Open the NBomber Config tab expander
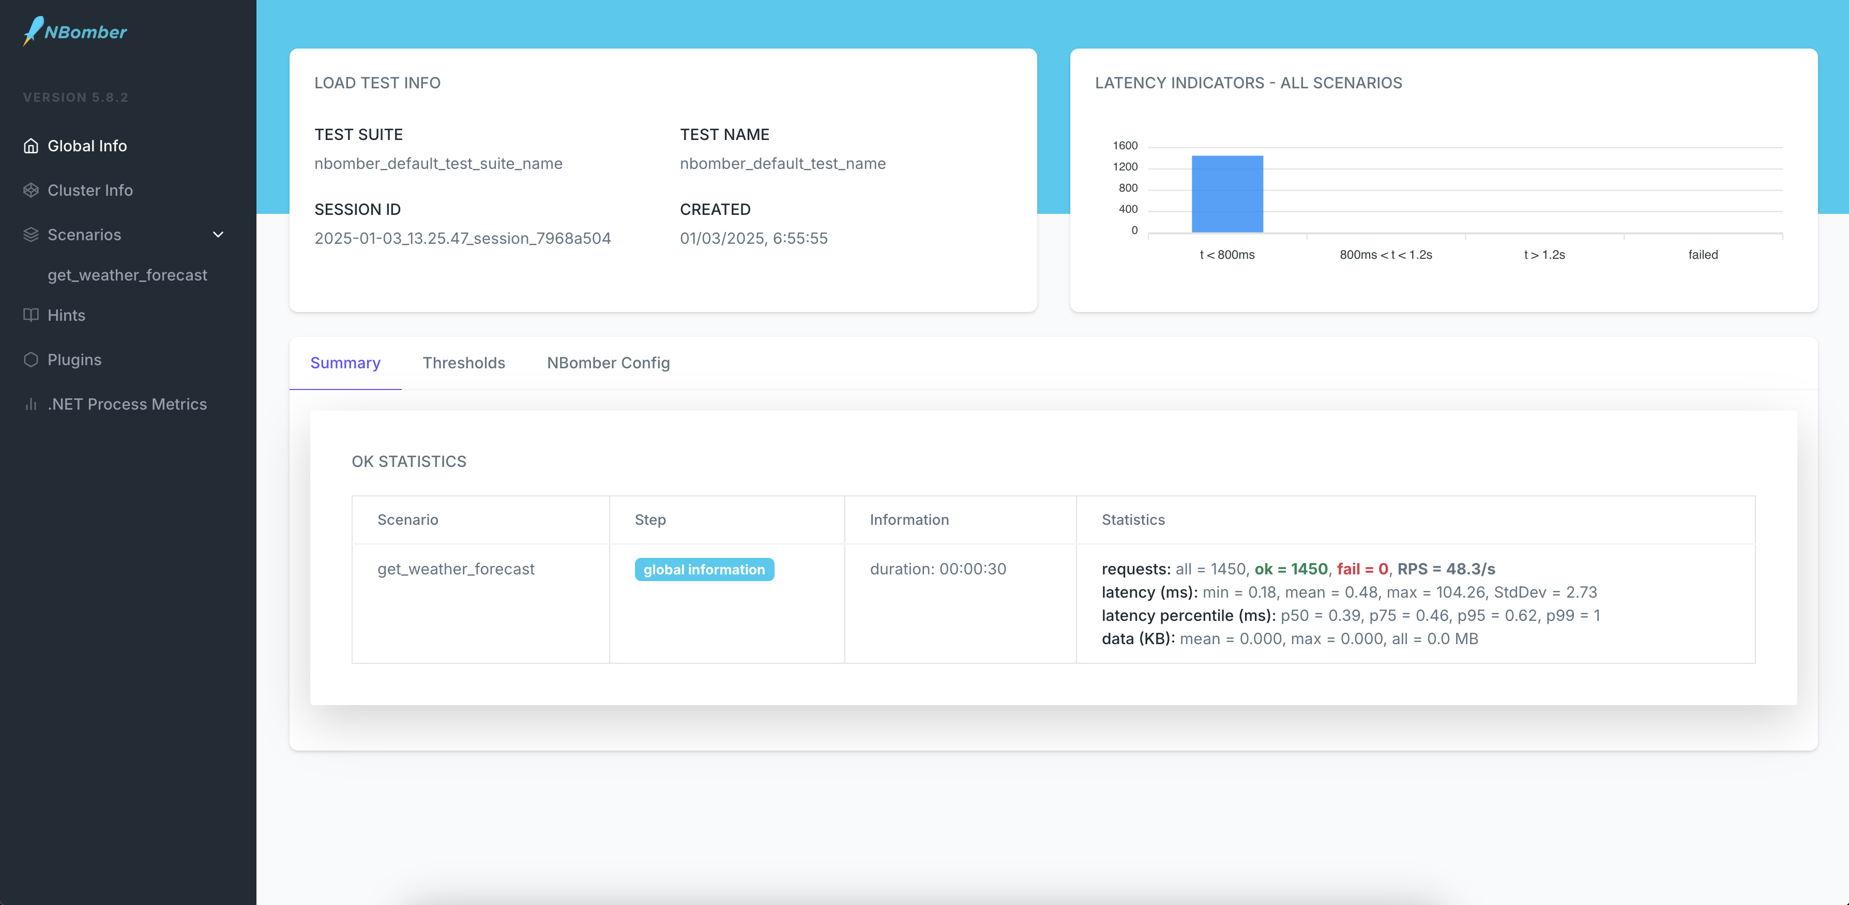This screenshot has height=905, width=1849. tap(609, 362)
